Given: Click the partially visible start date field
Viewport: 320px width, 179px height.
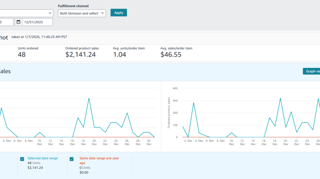Looking at the screenshot, I should [6, 22].
